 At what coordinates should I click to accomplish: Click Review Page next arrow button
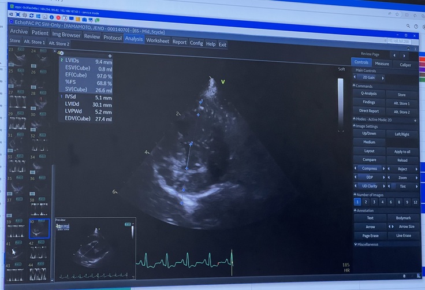pos(404,55)
